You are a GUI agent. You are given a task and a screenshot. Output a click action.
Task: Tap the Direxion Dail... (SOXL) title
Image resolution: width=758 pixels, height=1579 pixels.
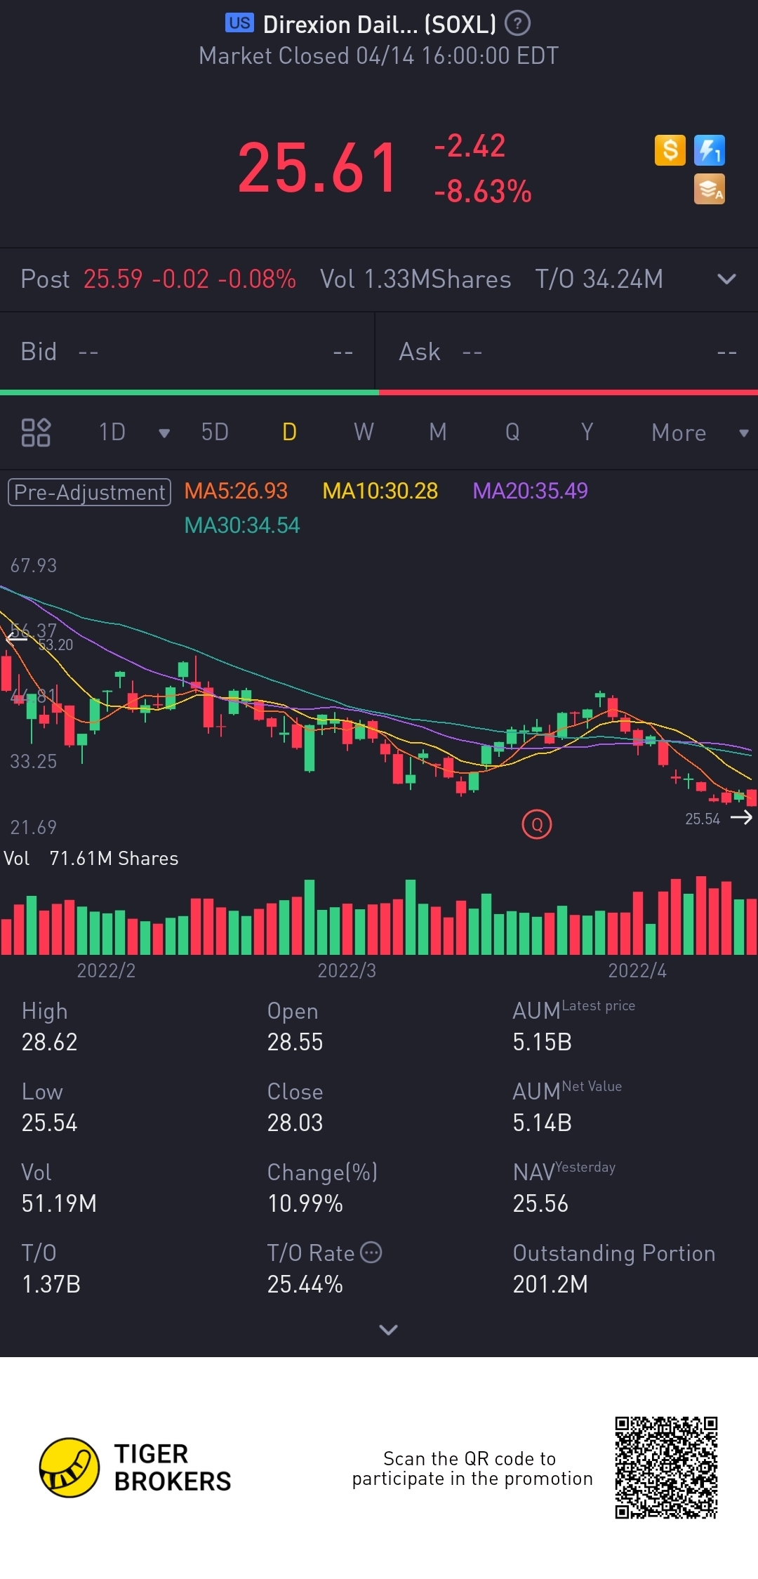pyautogui.click(x=379, y=25)
